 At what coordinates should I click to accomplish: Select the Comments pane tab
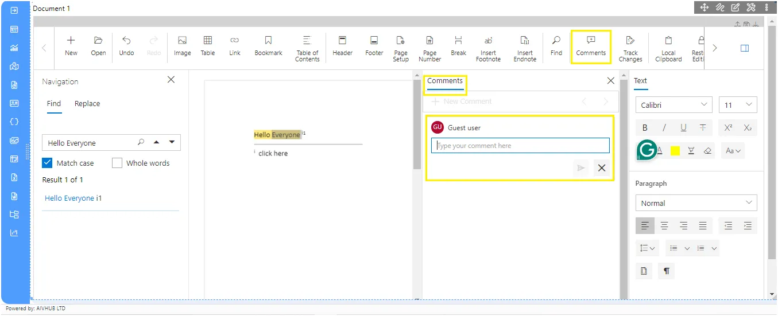[x=445, y=81]
